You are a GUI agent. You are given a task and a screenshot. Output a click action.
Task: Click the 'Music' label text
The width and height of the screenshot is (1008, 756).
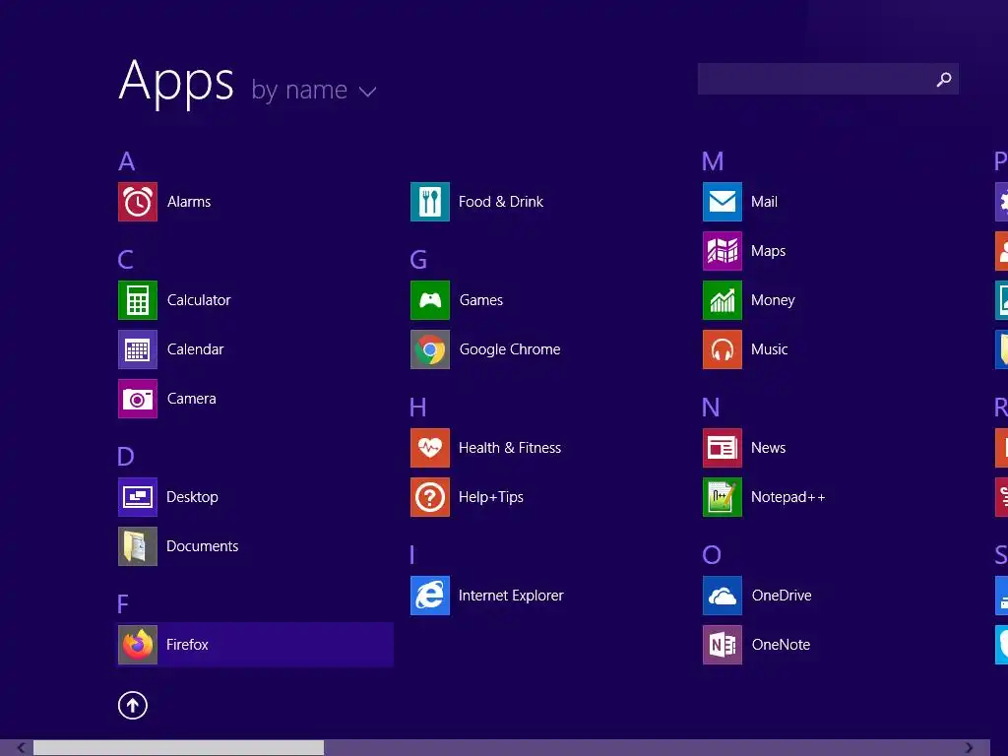pyautogui.click(x=770, y=349)
